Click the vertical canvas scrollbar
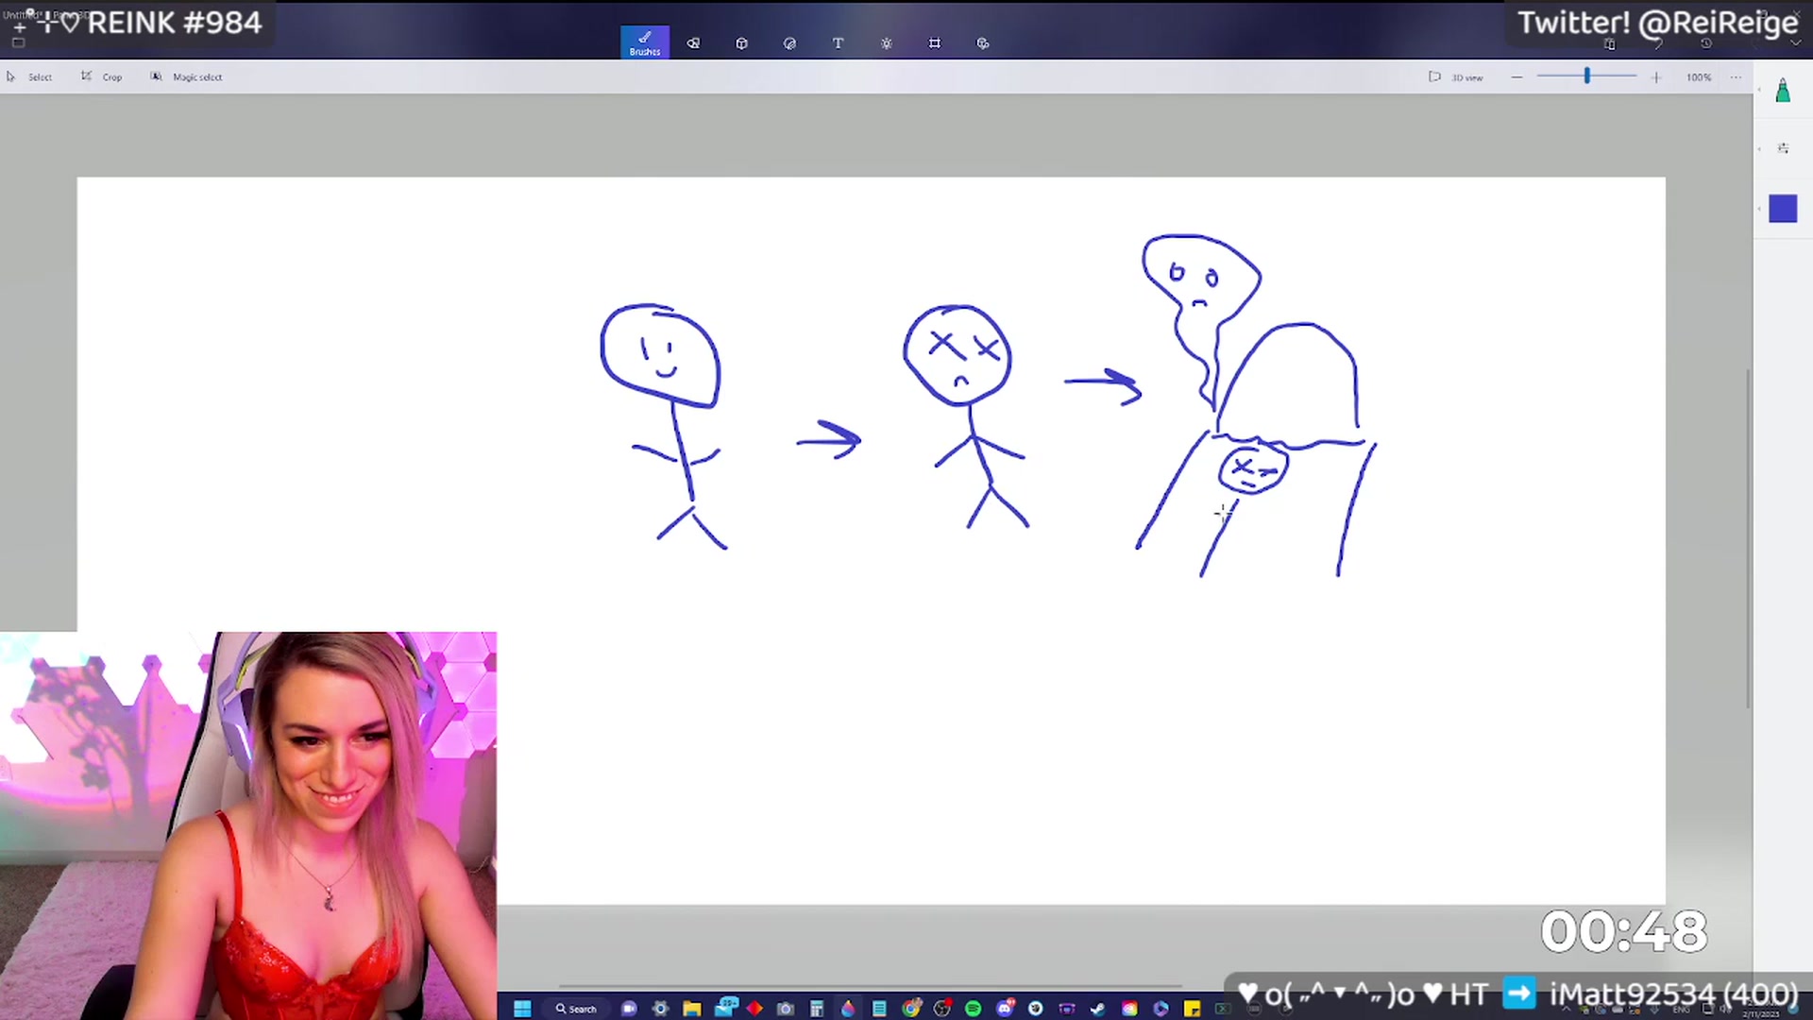The height and width of the screenshot is (1020, 1813). 1748,538
